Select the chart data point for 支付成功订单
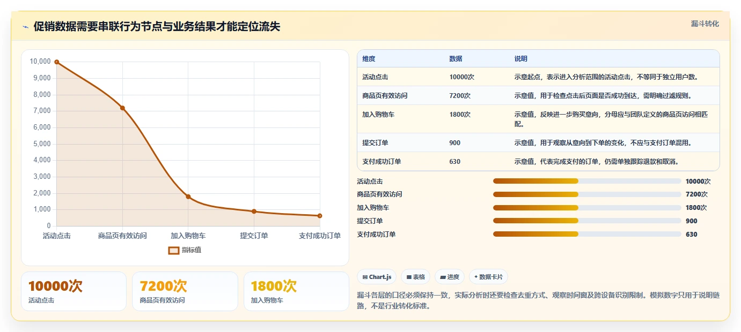The image size is (741, 332). 320,216
